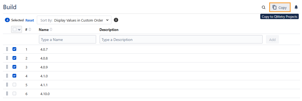
Task: Open the notification bell icon
Action: pos(296,8)
